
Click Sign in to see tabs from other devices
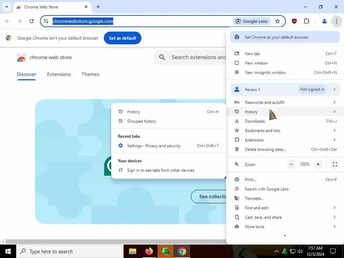tap(169, 170)
